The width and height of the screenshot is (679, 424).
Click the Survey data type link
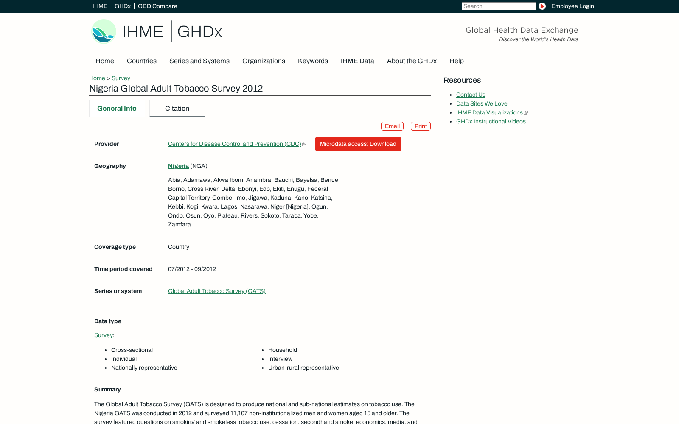[x=104, y=335]
